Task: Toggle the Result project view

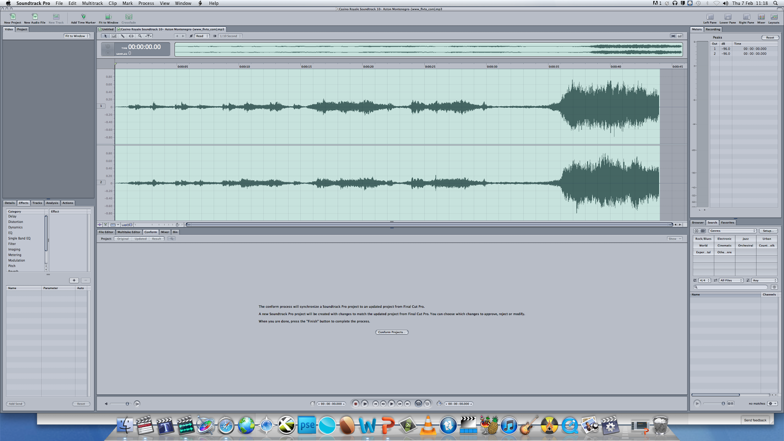Action: click(x=156, y=239)
